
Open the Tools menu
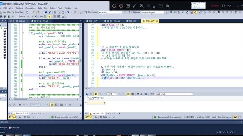60,8
